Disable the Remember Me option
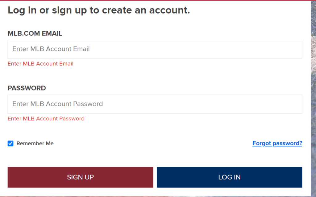Viewport: 316px width, 197px height. [x=10, y=143]
